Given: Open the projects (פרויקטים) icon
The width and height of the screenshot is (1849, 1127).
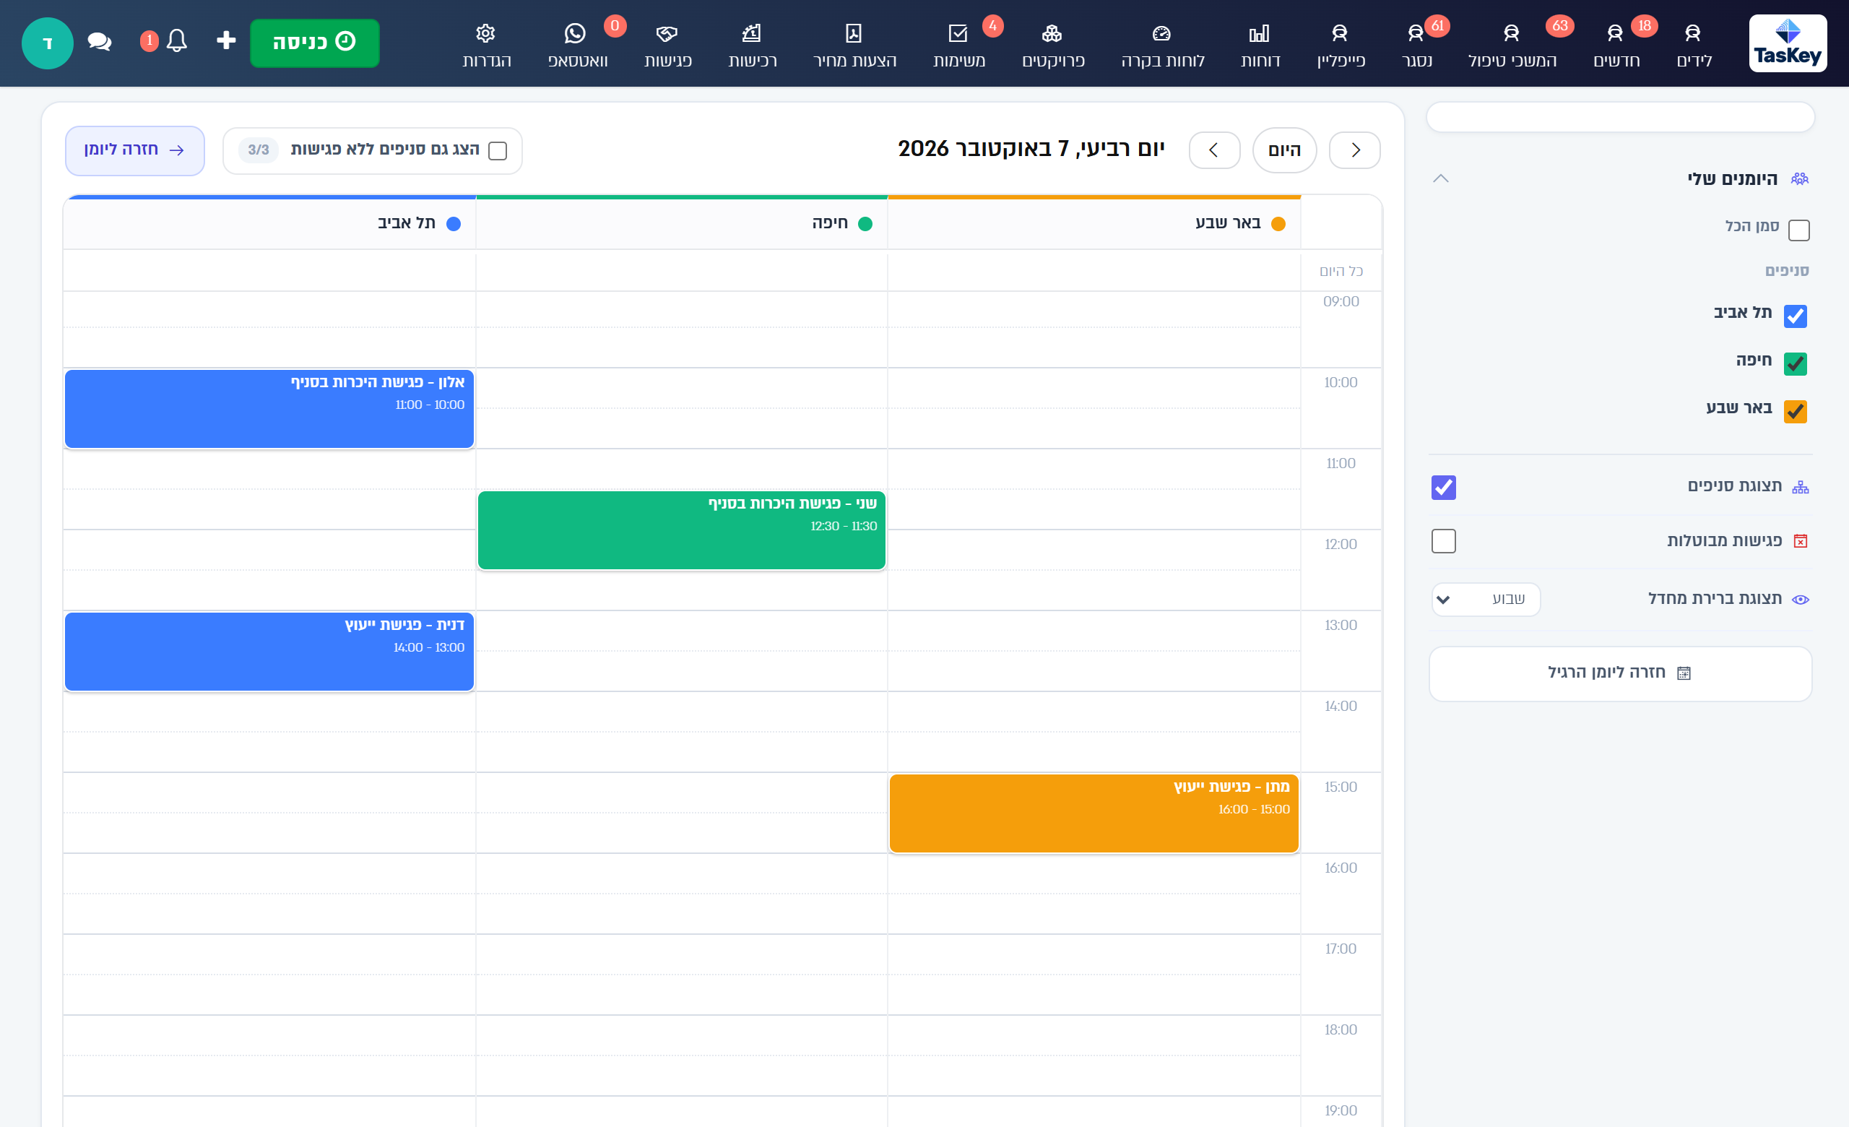Looking at the screenshot, I should [1052, 33].
